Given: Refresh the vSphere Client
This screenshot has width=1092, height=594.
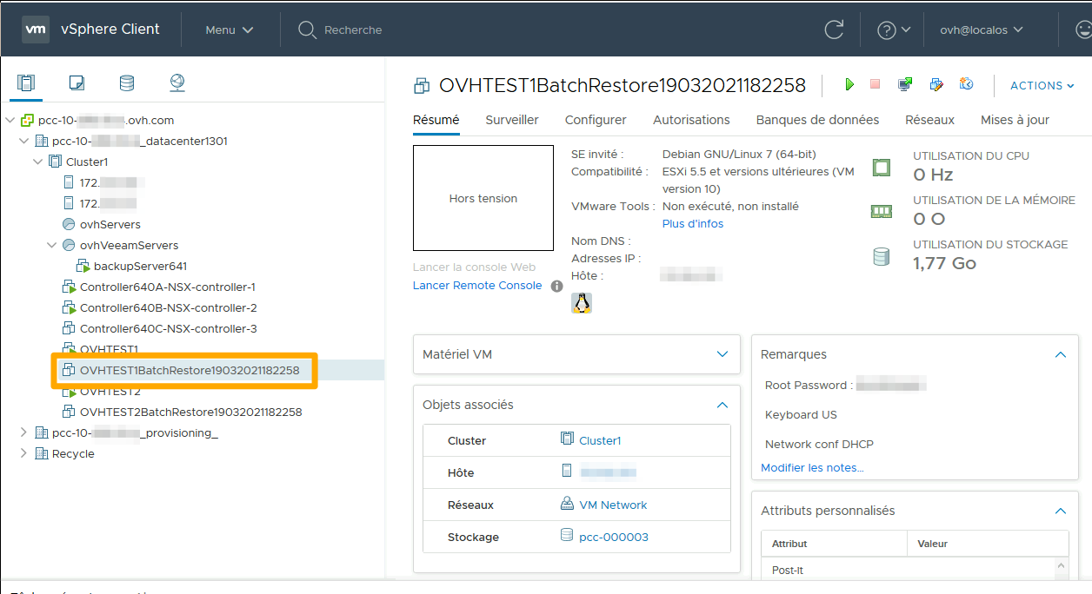Looking at the screenshot, I should (x=834, y=29).
